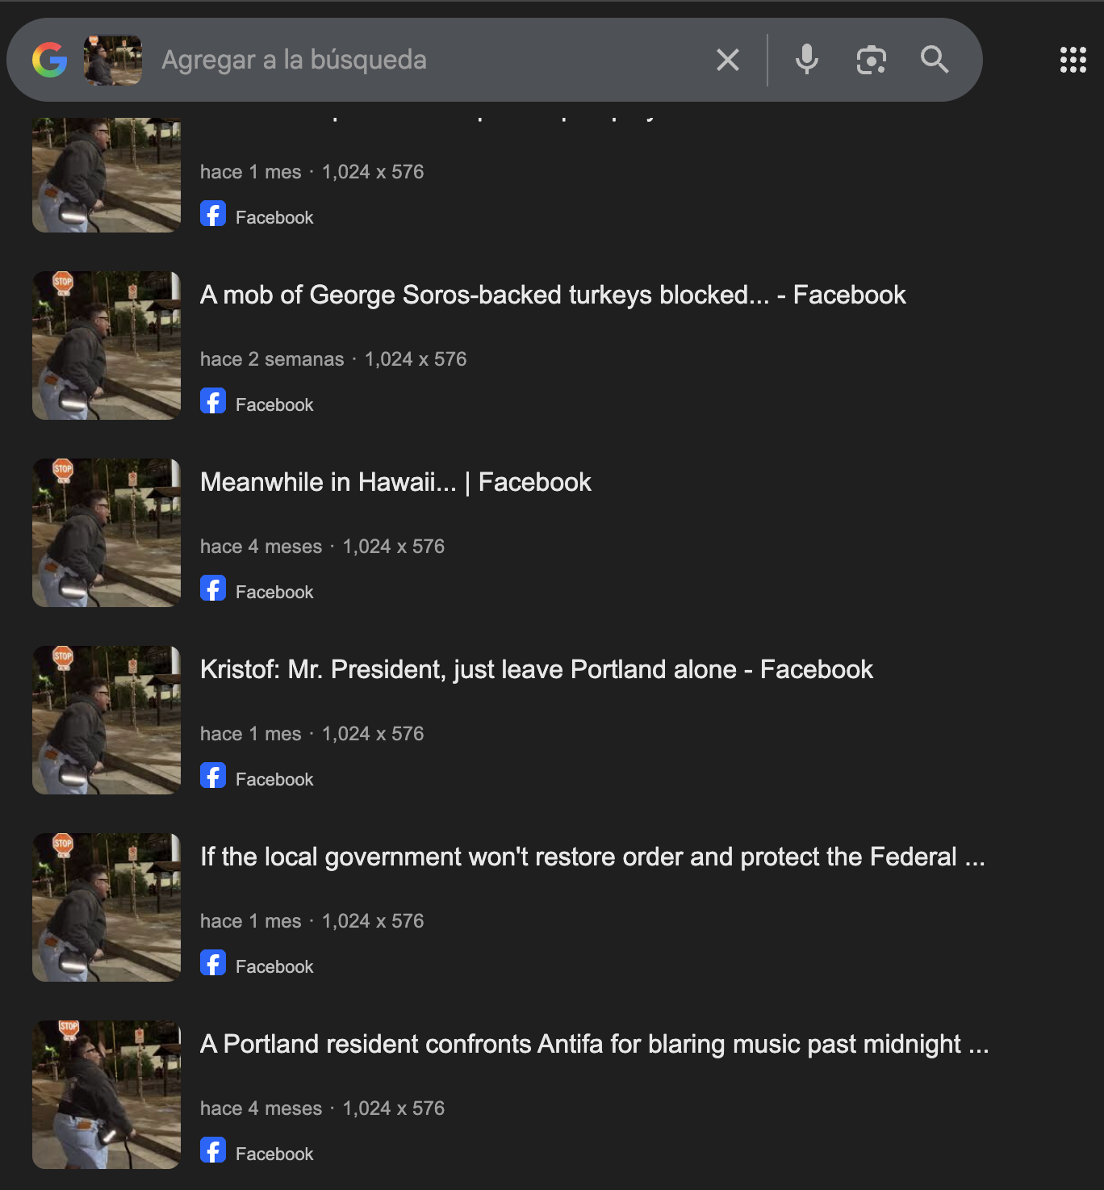Click Facebook icon under 'Meanwhile in Hawaii'
Viewport: 1104px width, 1190px height.
pos(213,589)
